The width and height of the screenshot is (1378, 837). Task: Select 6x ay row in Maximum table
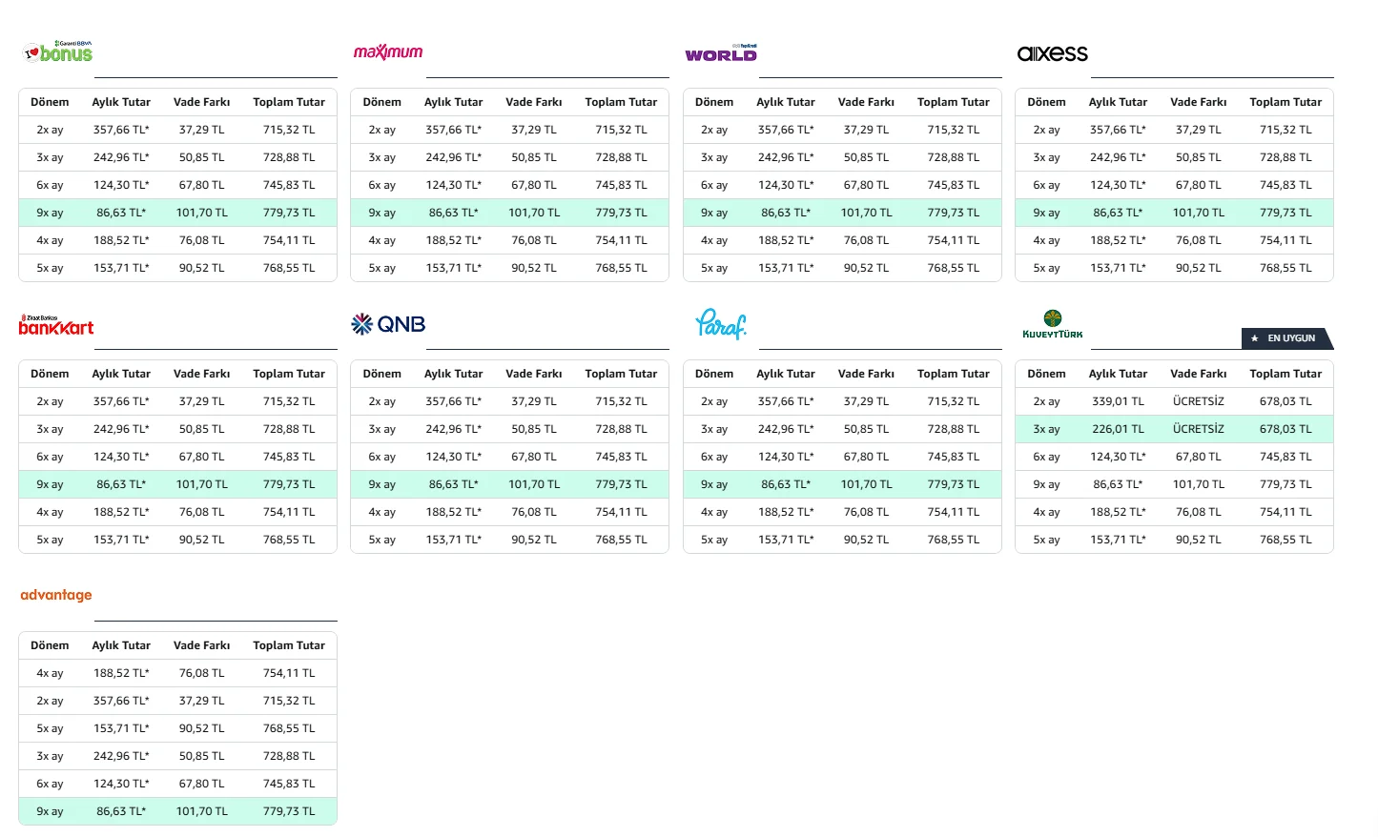click(509, 185)
